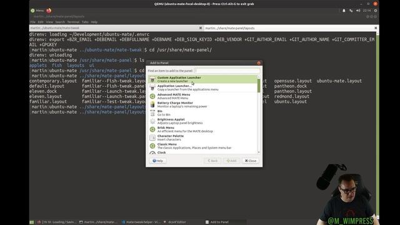Click the volume speaker icon
Viewport: 400px width, 225px height.
pyautogui.click(x=358, y=11)
